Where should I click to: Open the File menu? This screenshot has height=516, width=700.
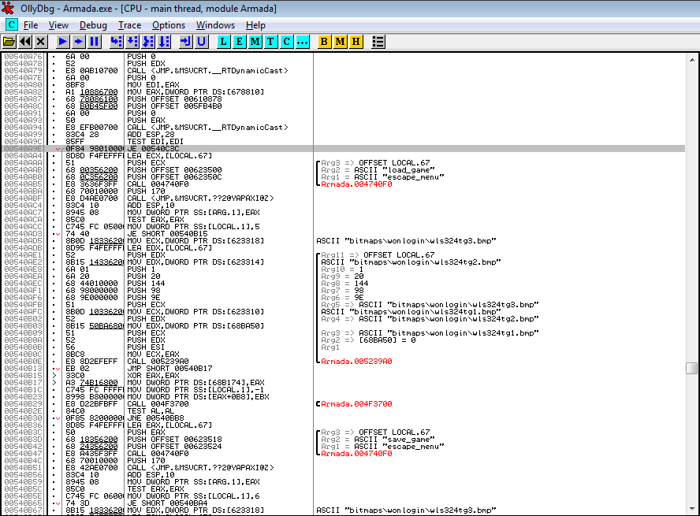[x=31, y=25]
